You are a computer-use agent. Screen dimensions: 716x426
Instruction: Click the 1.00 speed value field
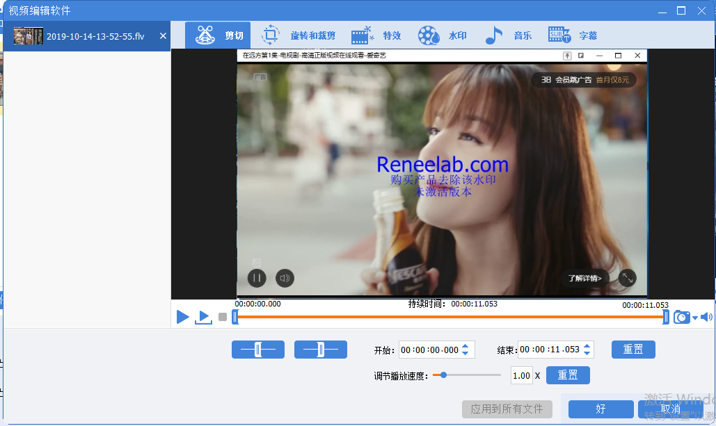point(521,375)
